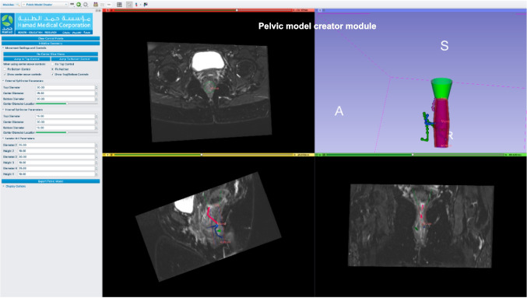Click External Sphincter Top Diameter field

click(65, 87)
